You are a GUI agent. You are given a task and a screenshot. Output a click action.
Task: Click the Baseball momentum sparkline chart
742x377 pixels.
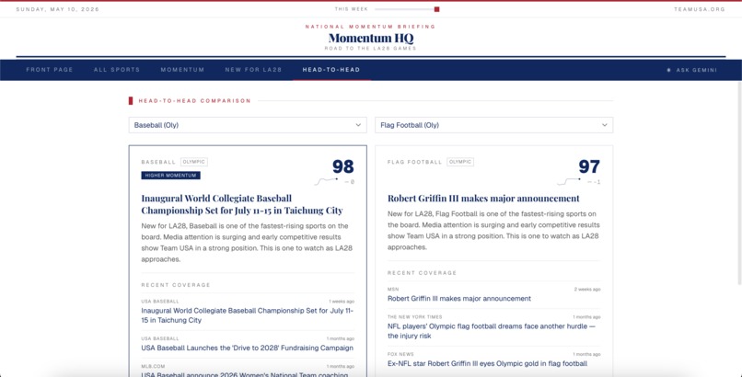coord(327,181)
